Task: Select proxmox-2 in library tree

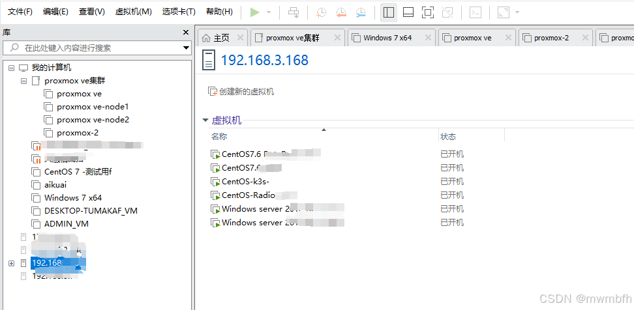Action: (78, 133)
